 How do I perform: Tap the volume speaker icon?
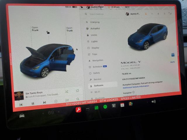tap(153, 101)
